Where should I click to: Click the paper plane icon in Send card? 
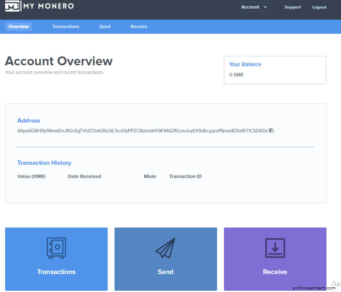(x=165, y=248)
